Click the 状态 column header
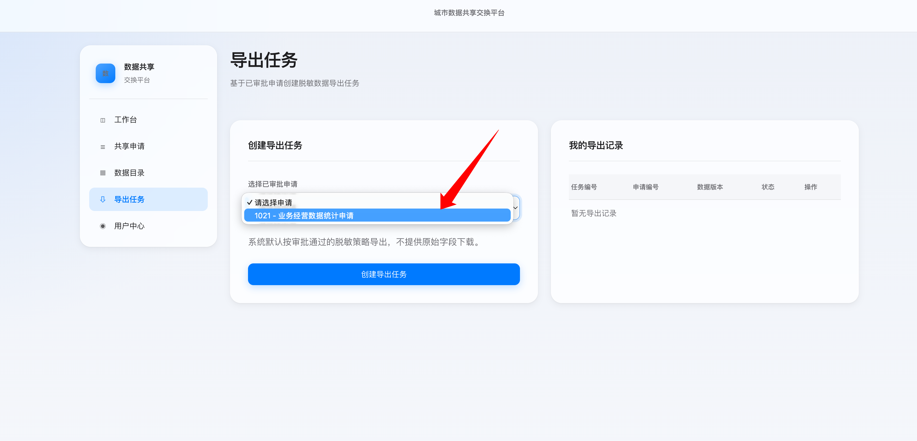Screen dimensions: 917x441 768,187
